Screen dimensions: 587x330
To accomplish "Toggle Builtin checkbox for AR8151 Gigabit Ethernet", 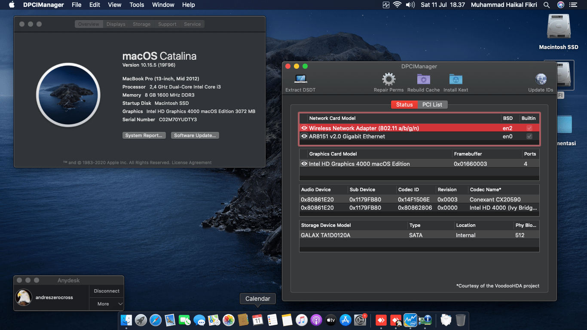I will pos(529,136).
